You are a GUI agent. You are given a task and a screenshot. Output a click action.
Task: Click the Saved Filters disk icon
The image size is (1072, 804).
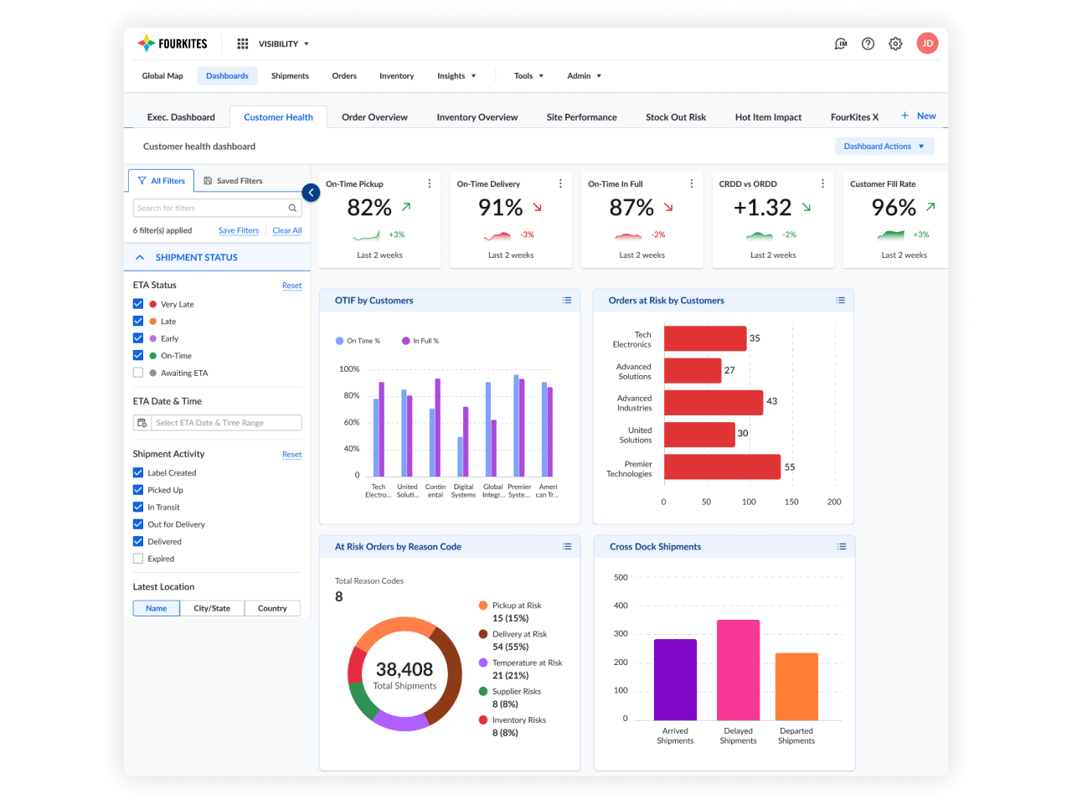208,181
